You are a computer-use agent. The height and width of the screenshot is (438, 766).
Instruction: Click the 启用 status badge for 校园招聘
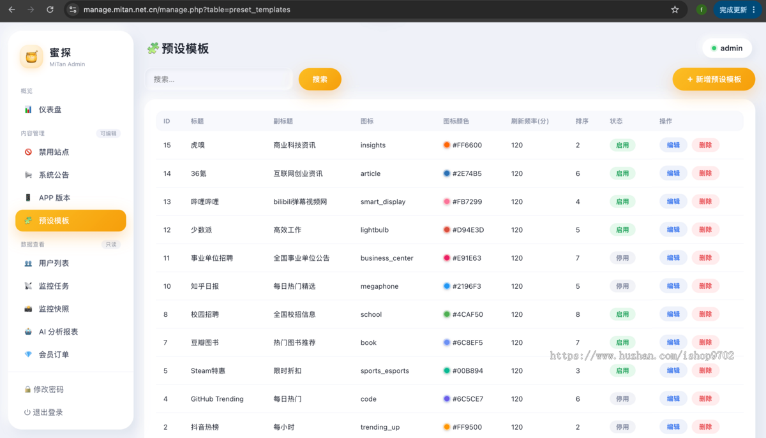click(622, 314)
